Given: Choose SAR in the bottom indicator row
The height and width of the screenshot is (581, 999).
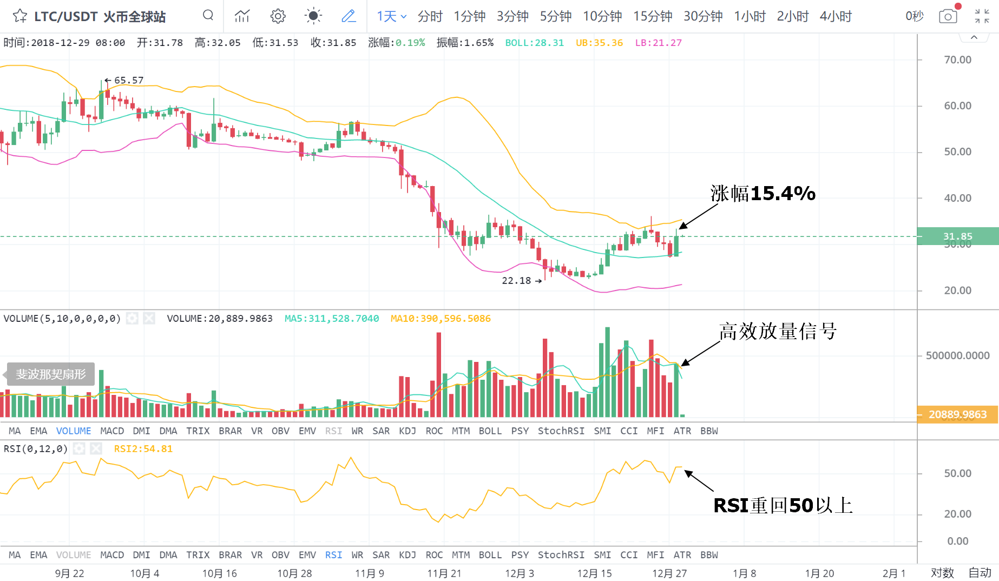Looking at the screenshot, I should coord(381,554).
